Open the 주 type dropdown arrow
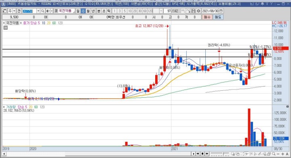Viewport: 291px width, 158px height. [x=14, y=11]
